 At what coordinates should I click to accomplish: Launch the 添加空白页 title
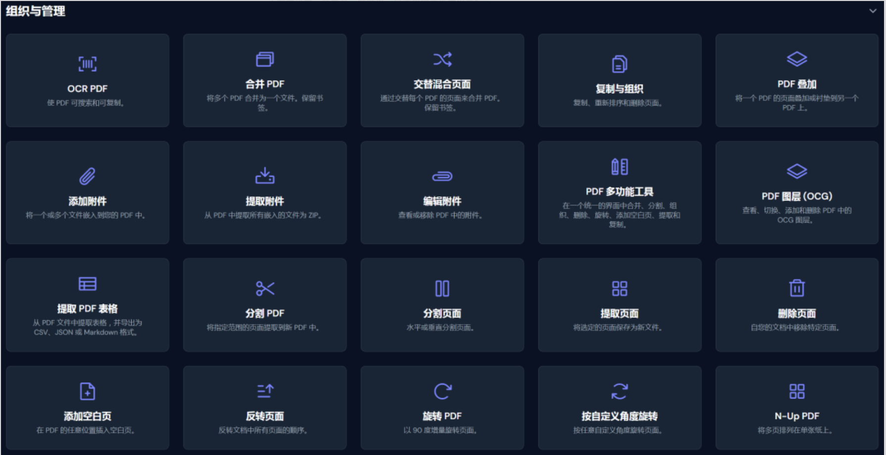click(x=88, y=416)
